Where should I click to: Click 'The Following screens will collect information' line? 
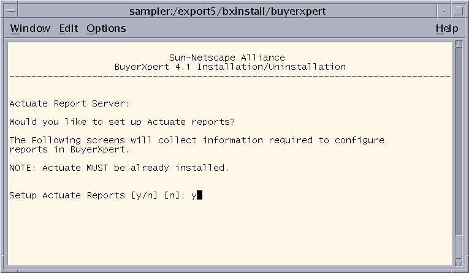pyautogui.click(x=197, y=140)
